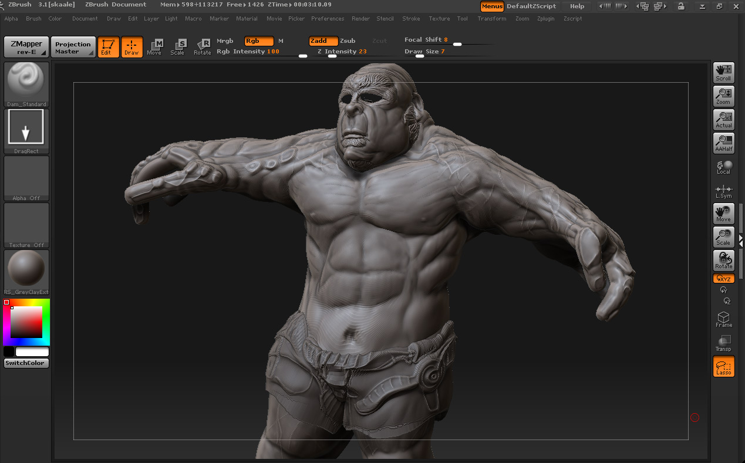745x463 pixels.
Task: Open the RS_GreyClayExt material picker
Action: (x=26, y=272)
